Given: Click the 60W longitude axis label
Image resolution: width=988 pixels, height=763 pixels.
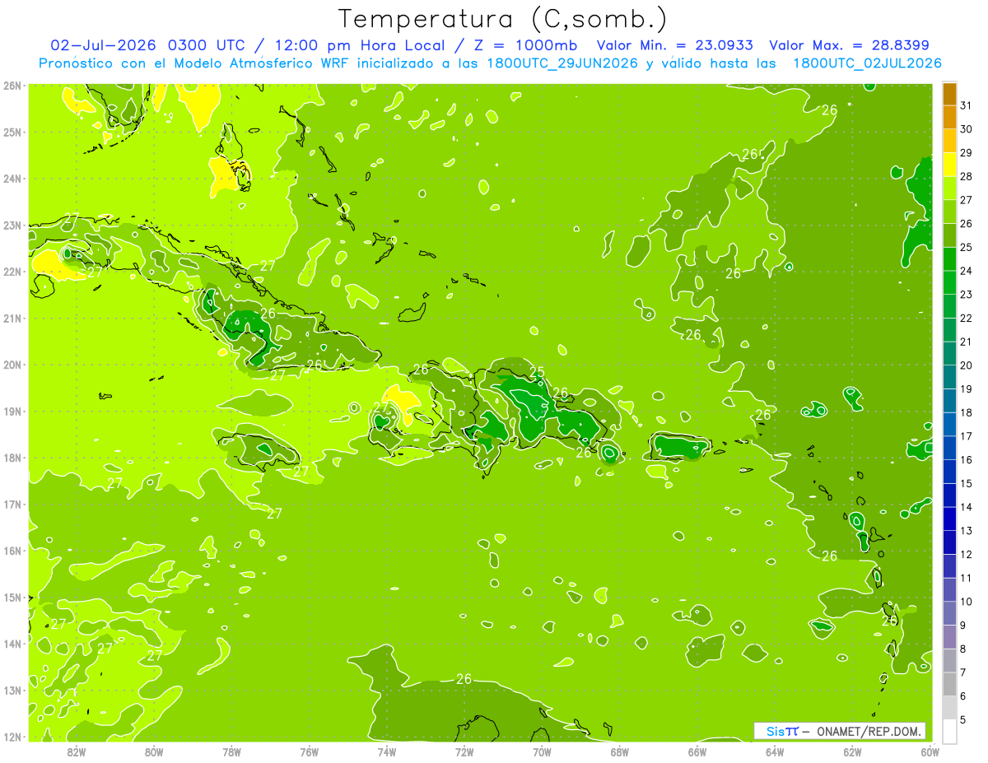Looking at the screenshot, I should (x=930, y=751).
